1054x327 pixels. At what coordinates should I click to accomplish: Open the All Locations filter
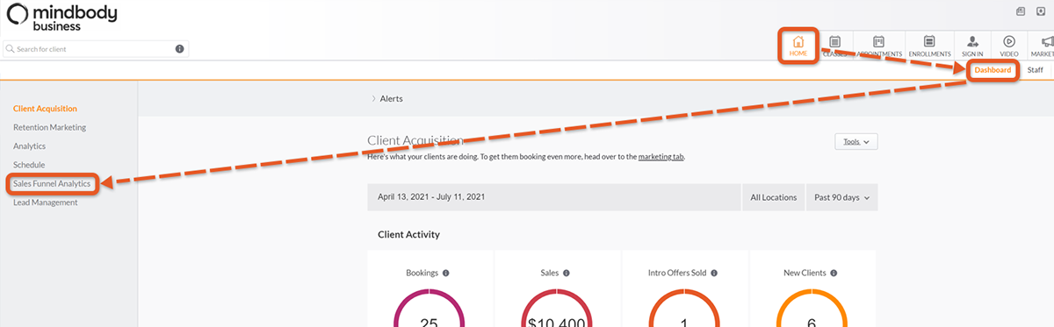[x=774, y=197]
